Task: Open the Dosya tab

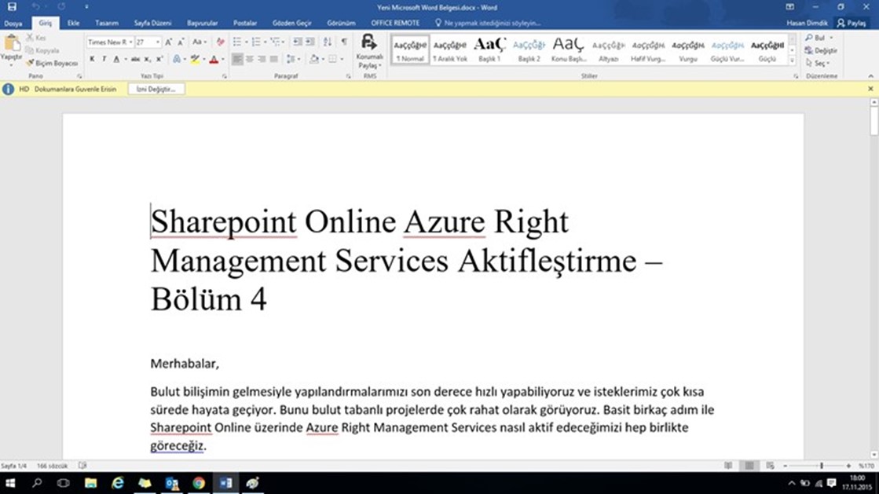Action: (x=13, y=23)
